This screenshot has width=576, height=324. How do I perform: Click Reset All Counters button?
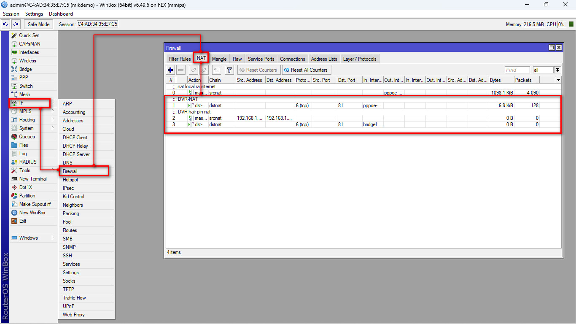click(x=307, y=70)
